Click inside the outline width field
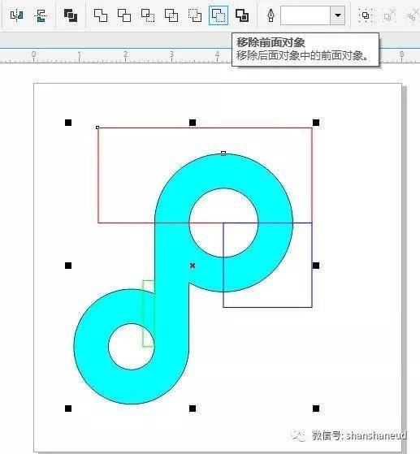 [305, 15]
